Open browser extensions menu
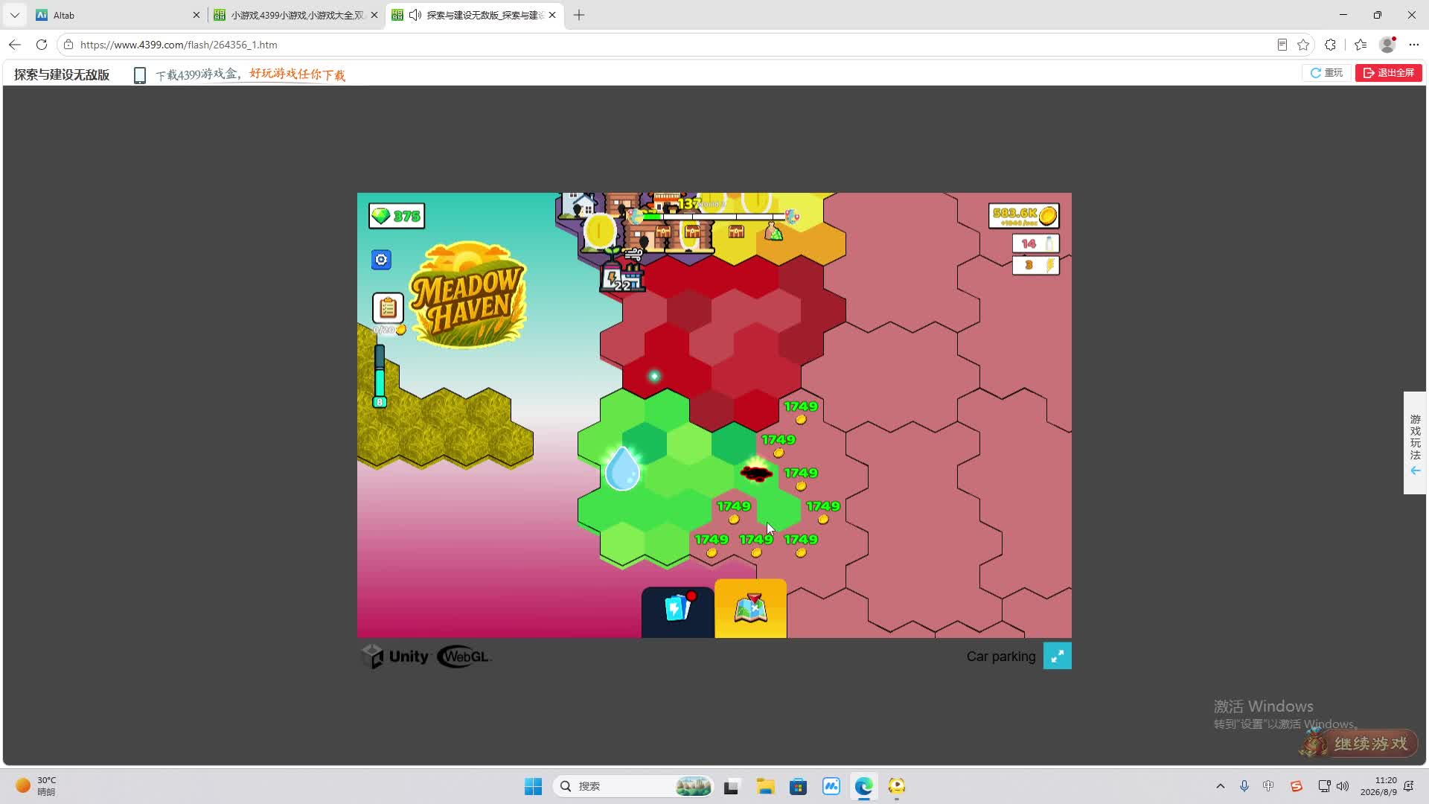This screenshot has width=1429, height=804. point(1331,45)
